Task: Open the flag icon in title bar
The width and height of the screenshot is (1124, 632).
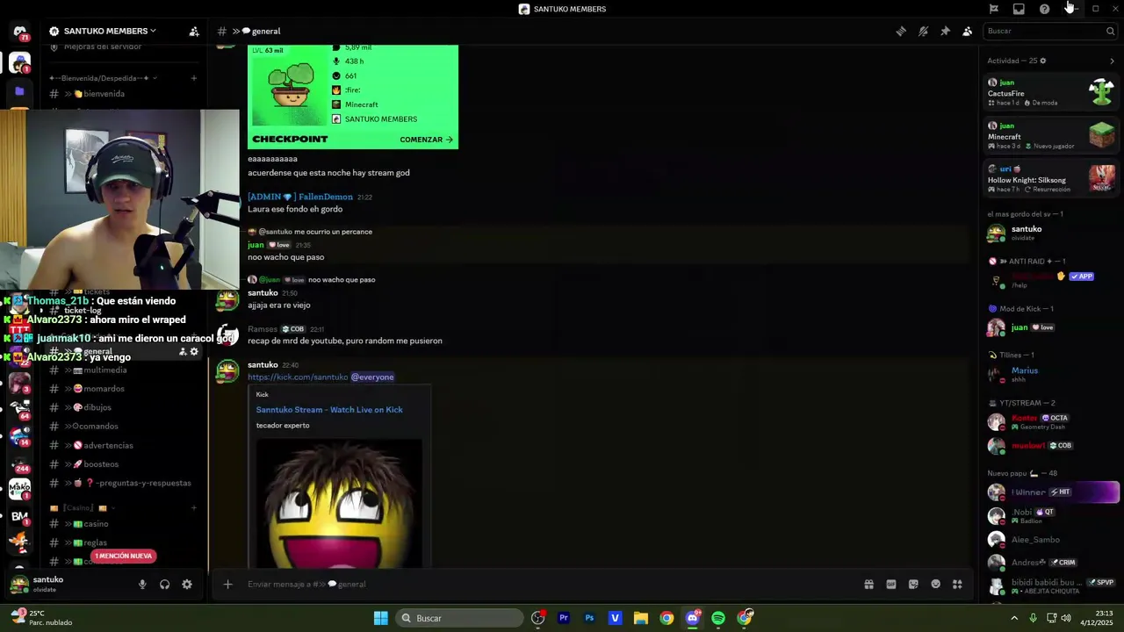Action: pyautogui.click(x=994, y=9)
